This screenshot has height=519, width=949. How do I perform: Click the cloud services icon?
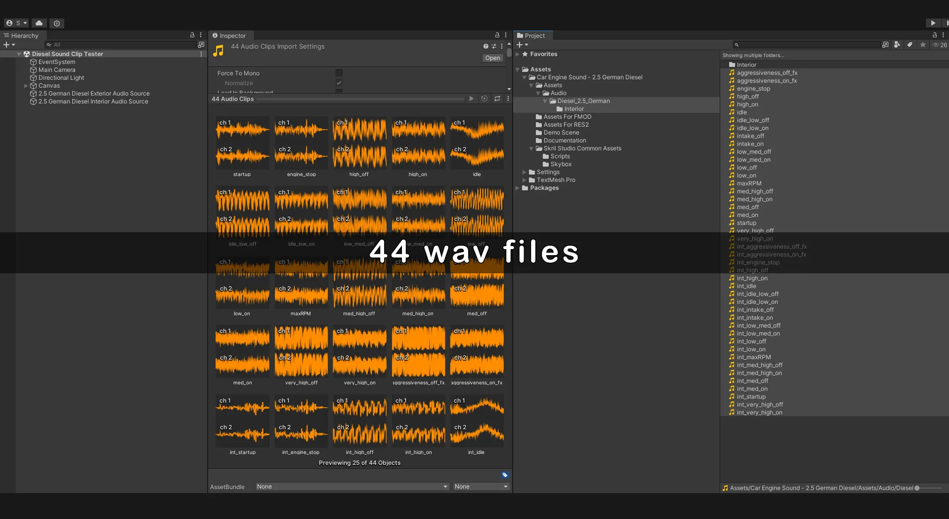pos(39,23)
